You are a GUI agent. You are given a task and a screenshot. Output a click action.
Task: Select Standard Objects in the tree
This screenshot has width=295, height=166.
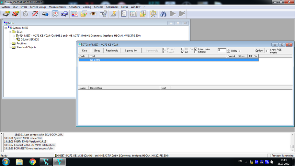[26, 47]
